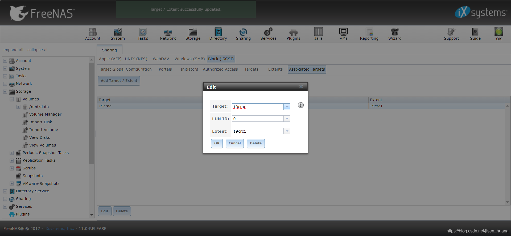Open the Jails toolbar icon

click(x=318, y=34)
